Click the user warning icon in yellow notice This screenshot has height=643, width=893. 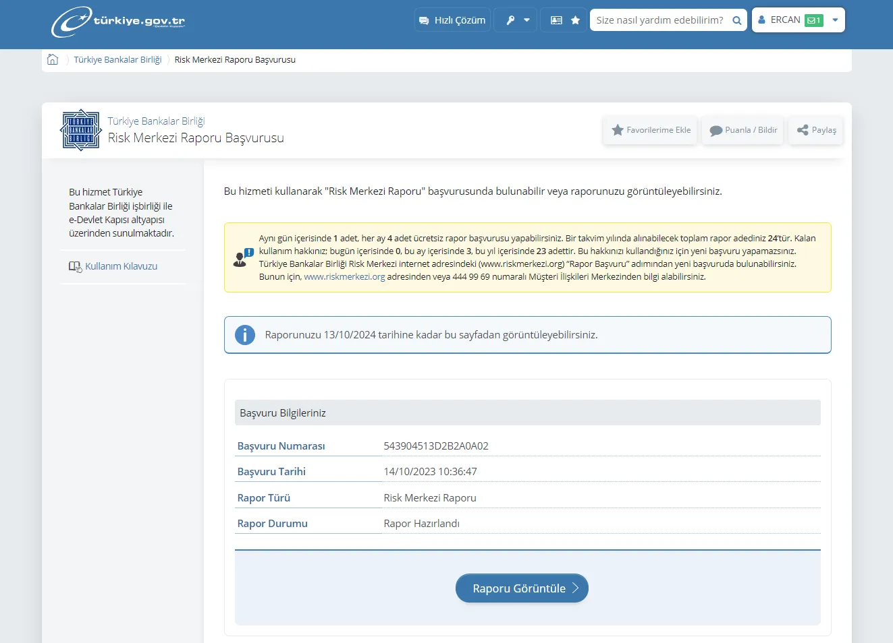243,257
